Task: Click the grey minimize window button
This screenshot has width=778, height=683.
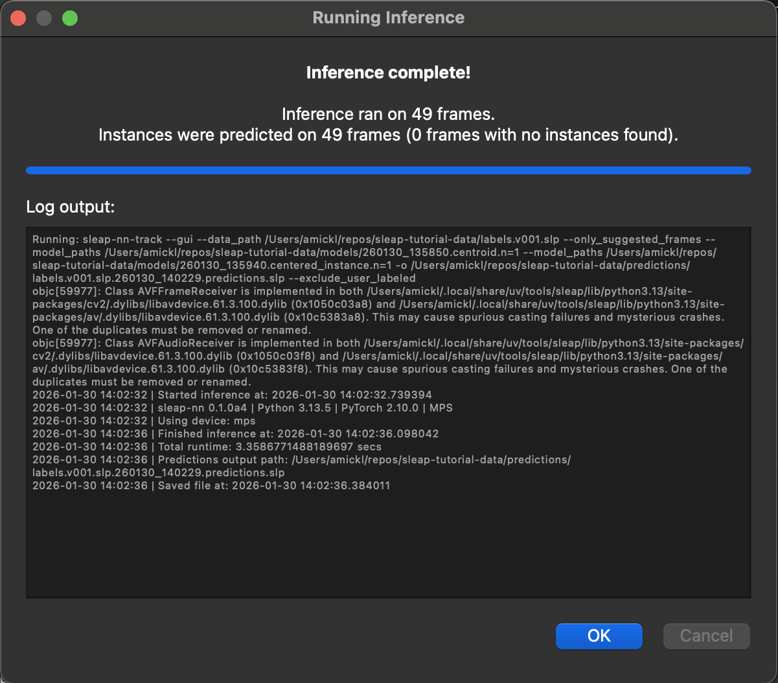Action: point(44,18)
